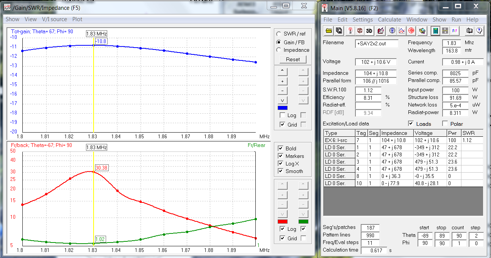
Task: Open the View menu
Action: (x=31, y=19)
